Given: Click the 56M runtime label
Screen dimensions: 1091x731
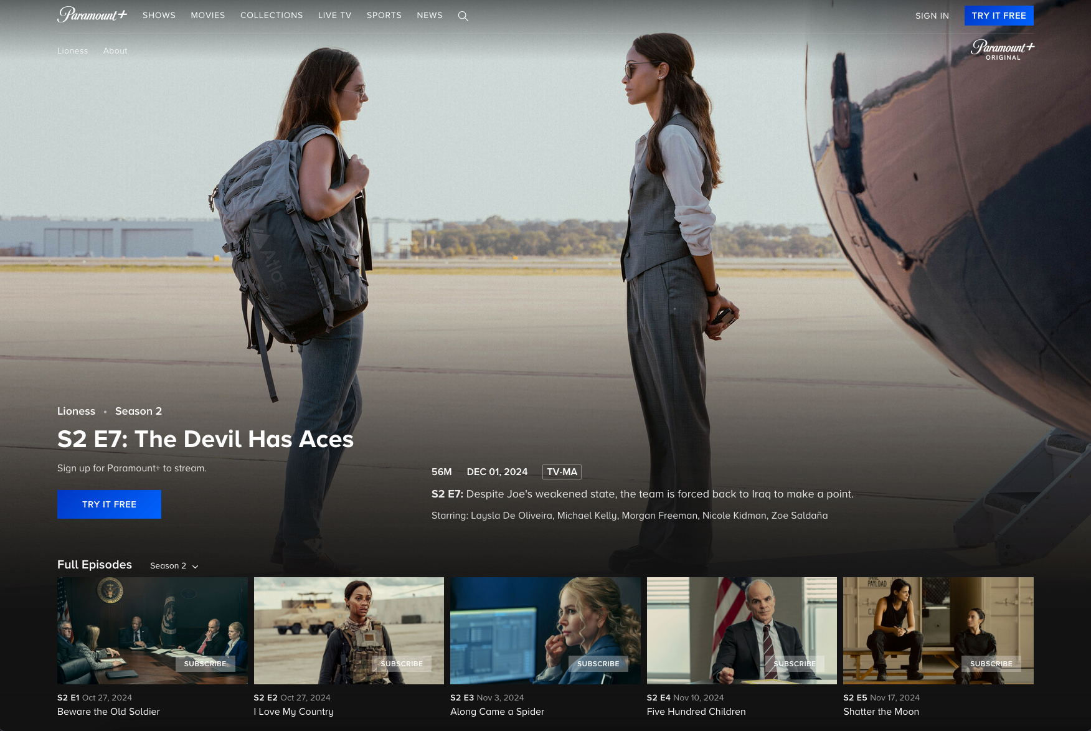Looking at the screenshot, I should click(442, 472).
